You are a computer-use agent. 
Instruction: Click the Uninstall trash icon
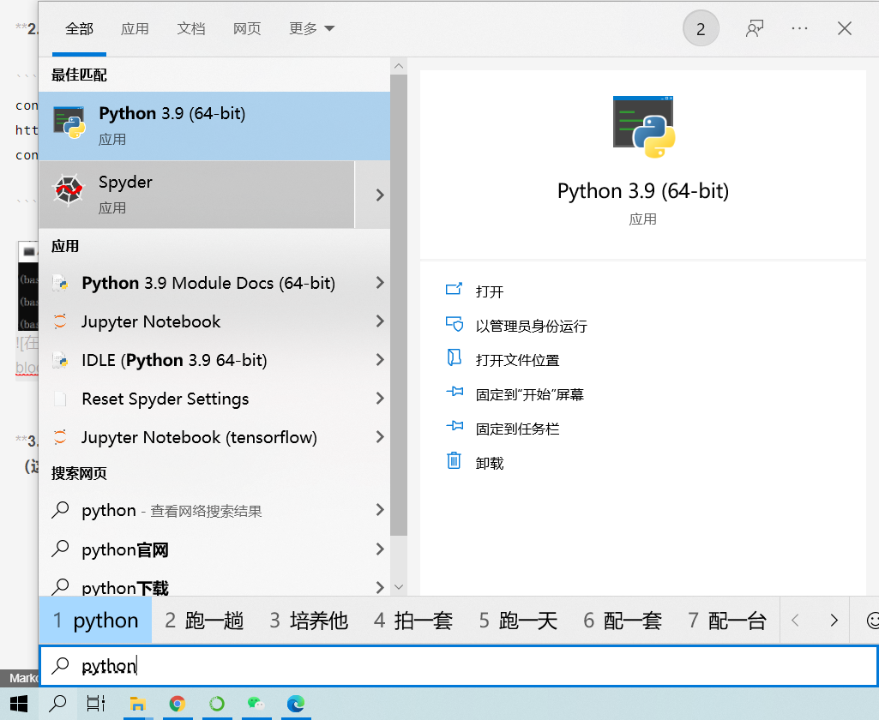454,460
